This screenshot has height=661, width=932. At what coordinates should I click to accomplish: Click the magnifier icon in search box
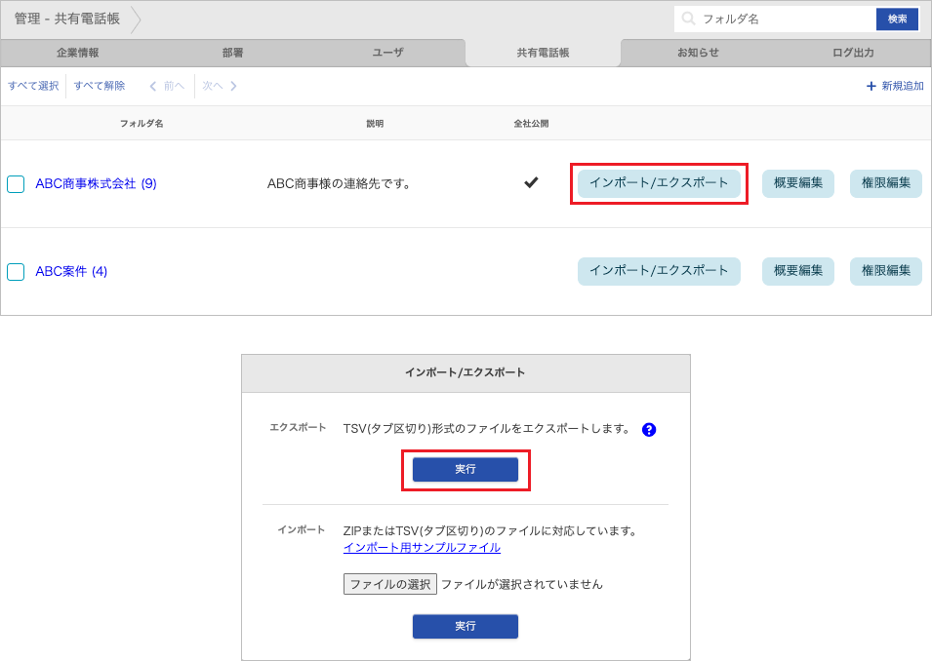click(689, 19)
